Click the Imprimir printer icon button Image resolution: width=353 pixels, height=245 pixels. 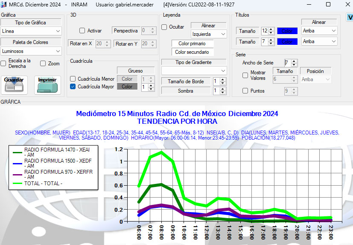[47, 85]
